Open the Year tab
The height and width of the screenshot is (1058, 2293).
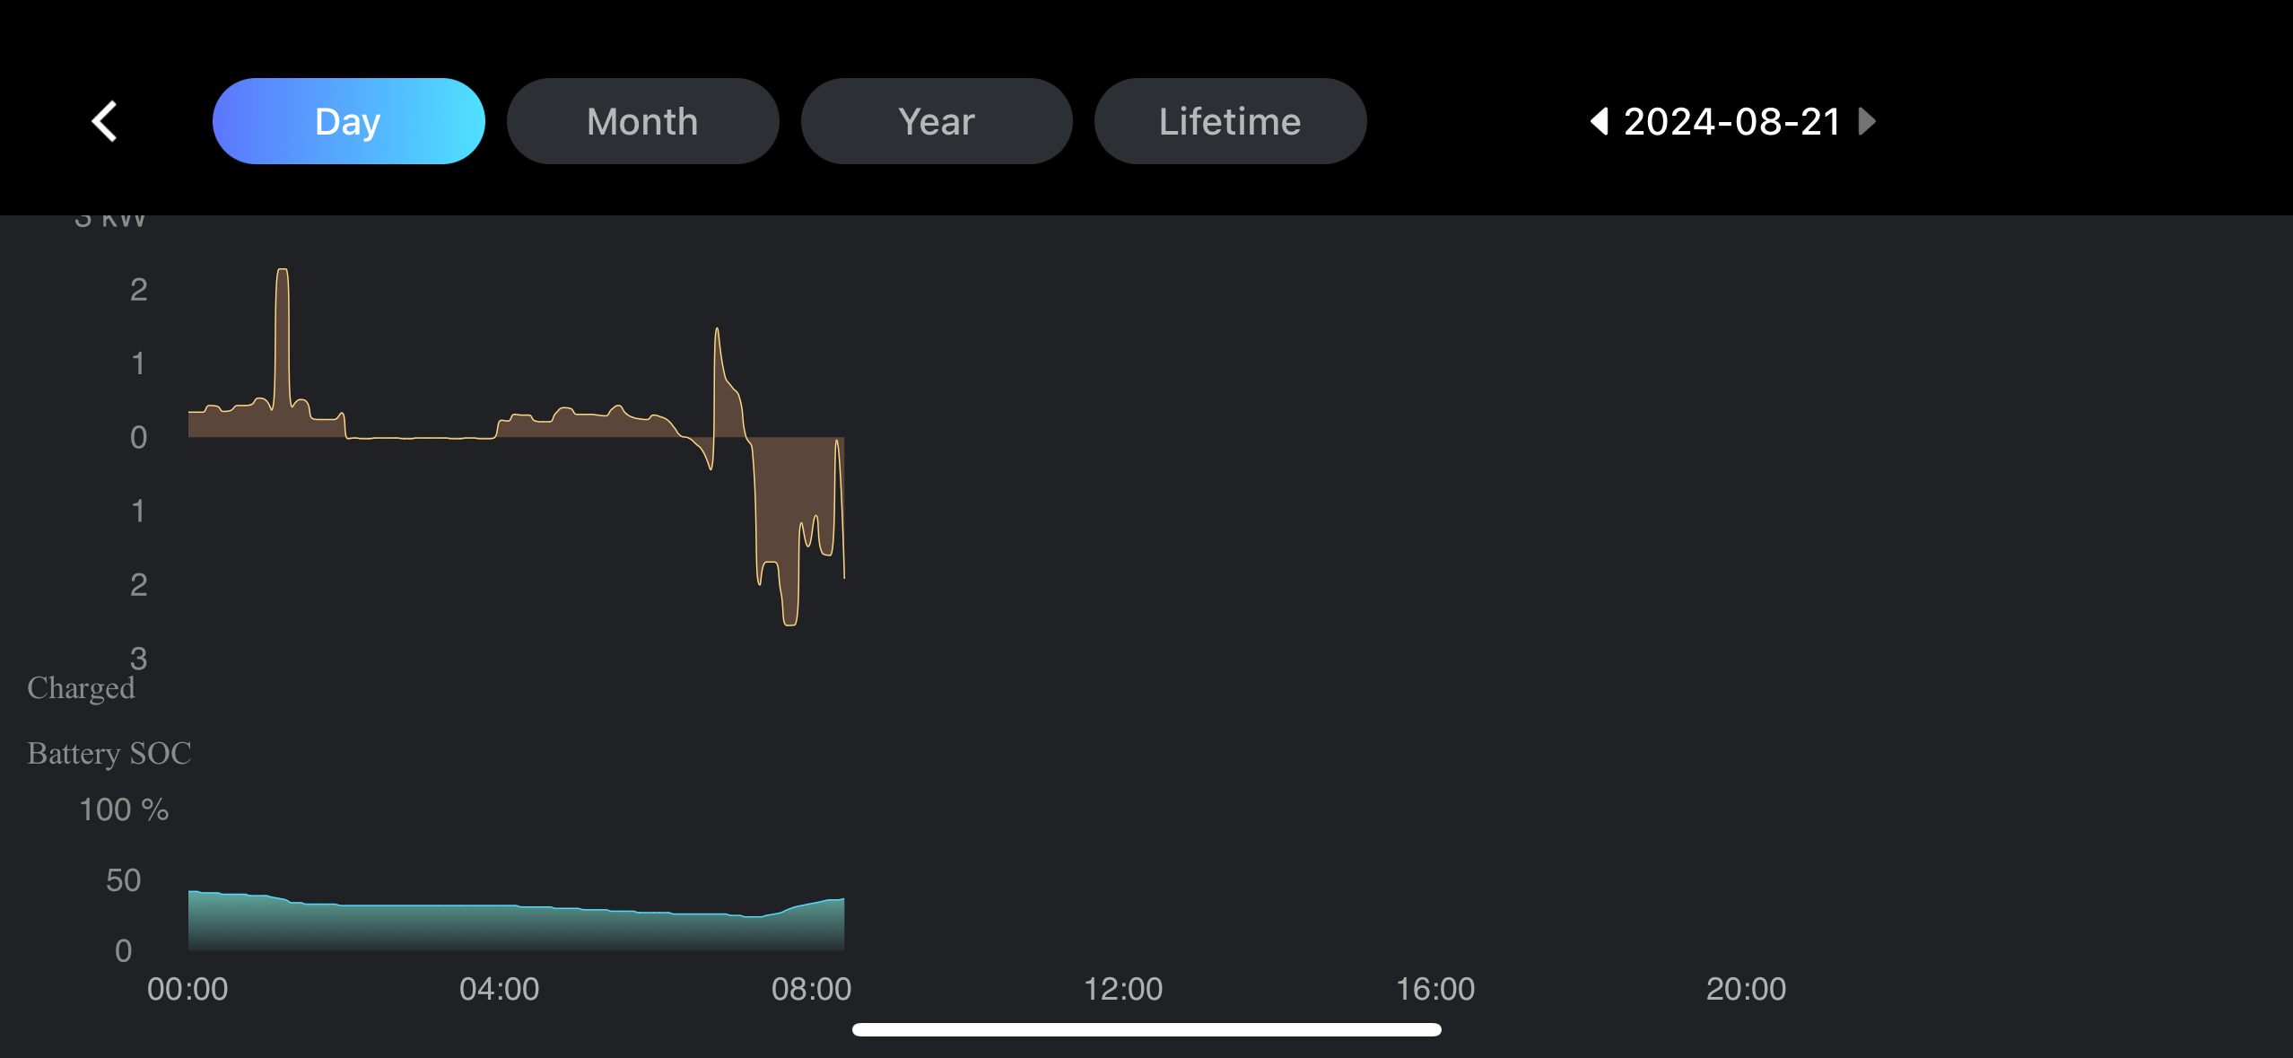[x=936, y=121]
